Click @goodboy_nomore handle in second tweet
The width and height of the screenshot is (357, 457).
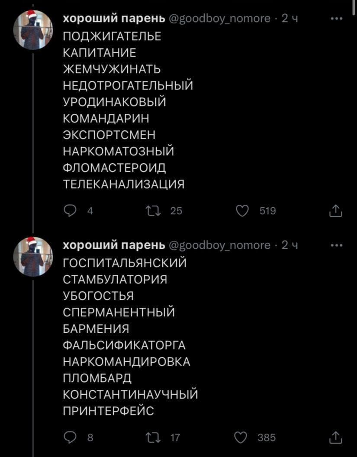(x=220, y=245)
